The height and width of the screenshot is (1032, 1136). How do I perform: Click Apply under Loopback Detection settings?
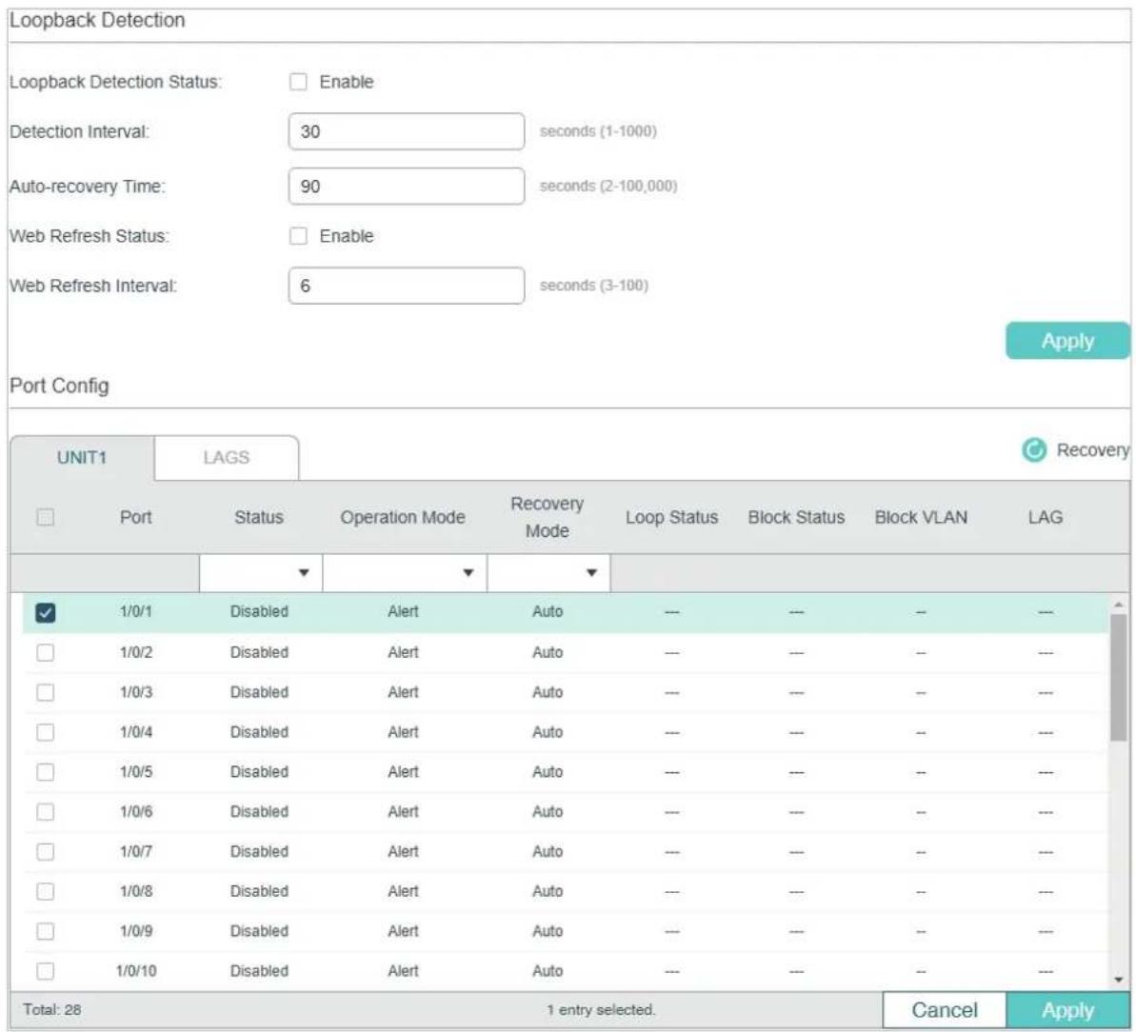tap(1067, 341)
